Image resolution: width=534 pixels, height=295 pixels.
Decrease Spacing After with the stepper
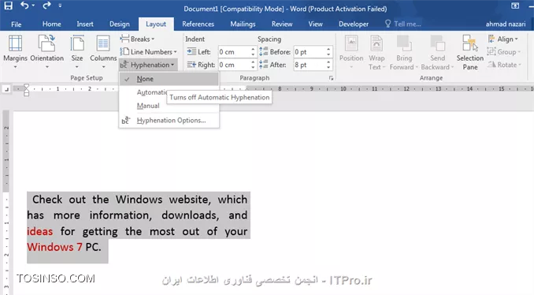coord(328,67)
